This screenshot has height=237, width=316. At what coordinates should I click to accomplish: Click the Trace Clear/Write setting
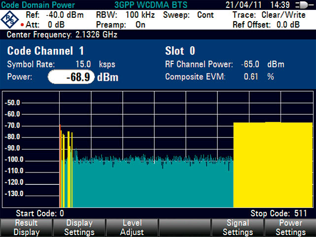[269, 15]
